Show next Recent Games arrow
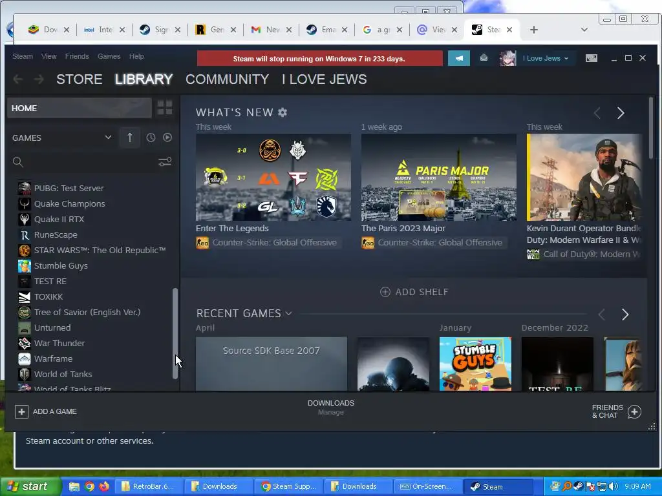Image resolution: width=662 pixels, height=496 pixels. [625, 315]
